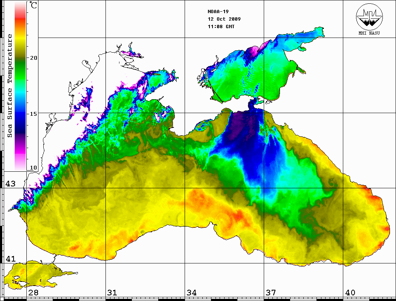Click the MHI NASU logo emblem
Image resolution: width=396 pixels, height=301 pixels.
click(x=369, y=17)
